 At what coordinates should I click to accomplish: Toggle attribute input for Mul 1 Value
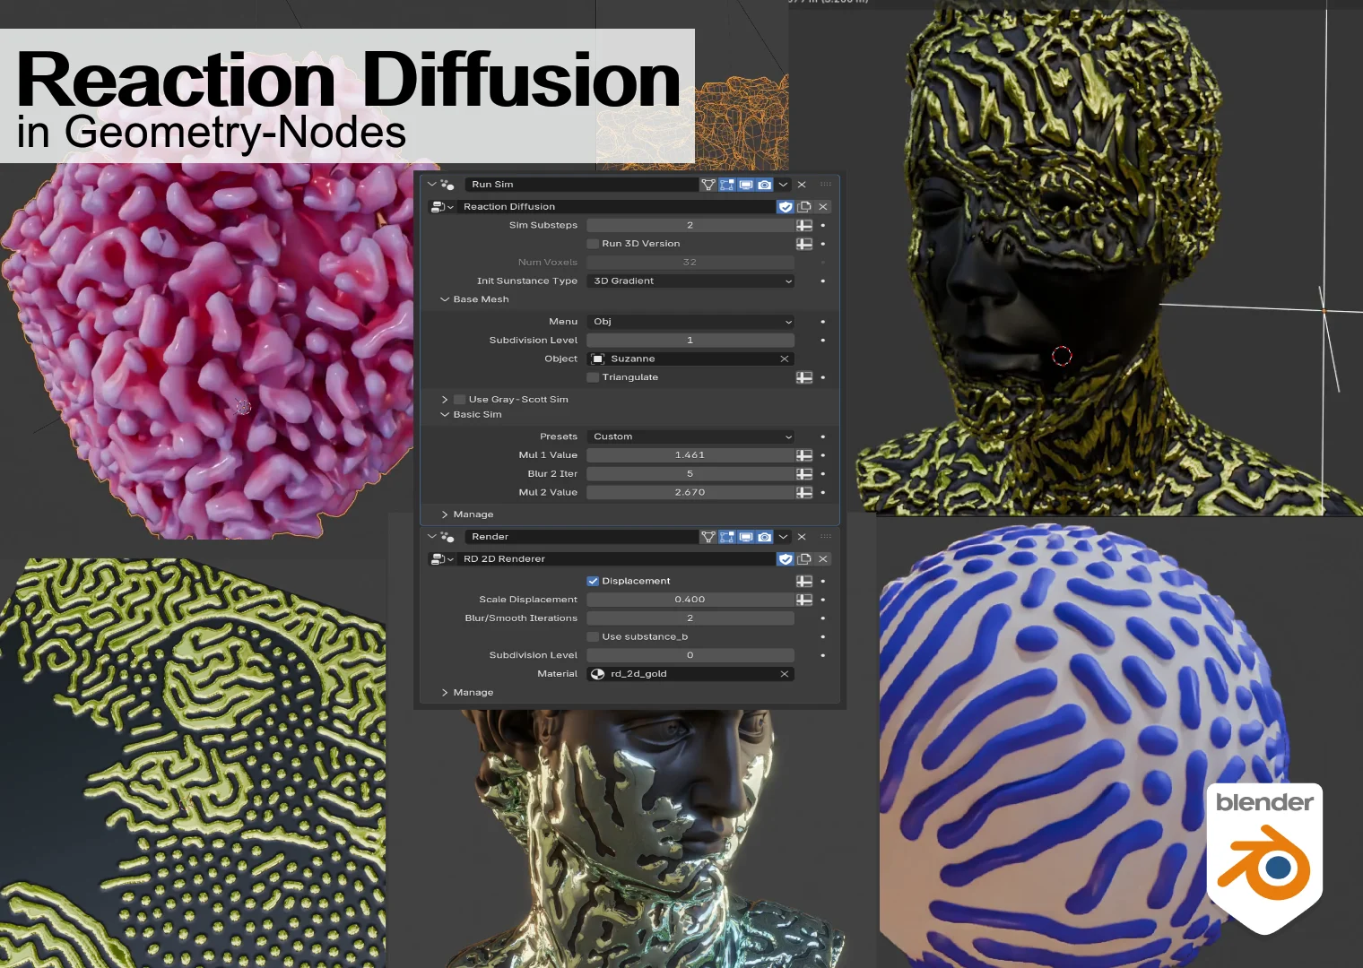[x=804, y=455]
